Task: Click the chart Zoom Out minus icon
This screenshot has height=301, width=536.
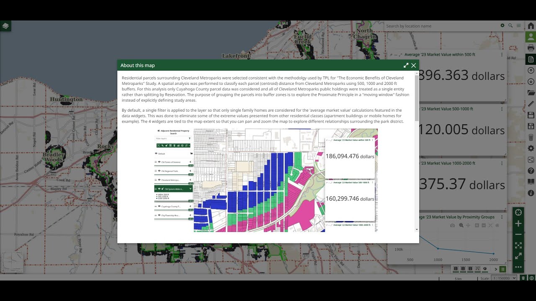Action: click(x=484, y=225)
